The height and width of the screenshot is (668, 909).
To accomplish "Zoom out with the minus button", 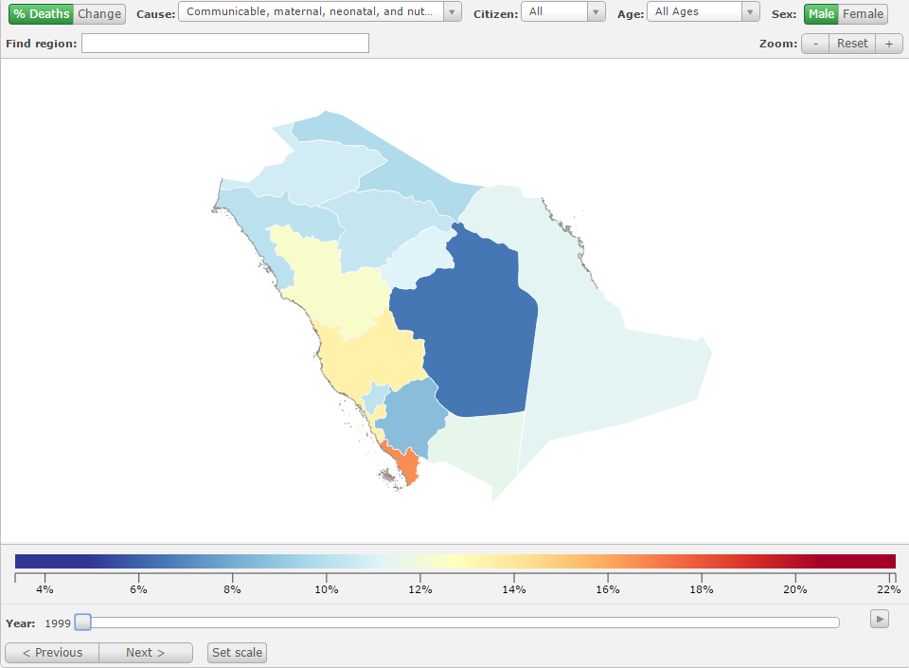I will [815, 44].
